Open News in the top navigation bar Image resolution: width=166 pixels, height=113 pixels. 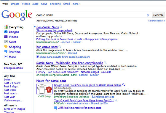pyautogui.click(x=44, y=4)
